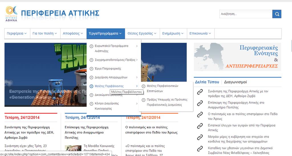
Task: Click circle icon beside Μελέτες Περιβάλλοντος
Action: click(92, 86)
